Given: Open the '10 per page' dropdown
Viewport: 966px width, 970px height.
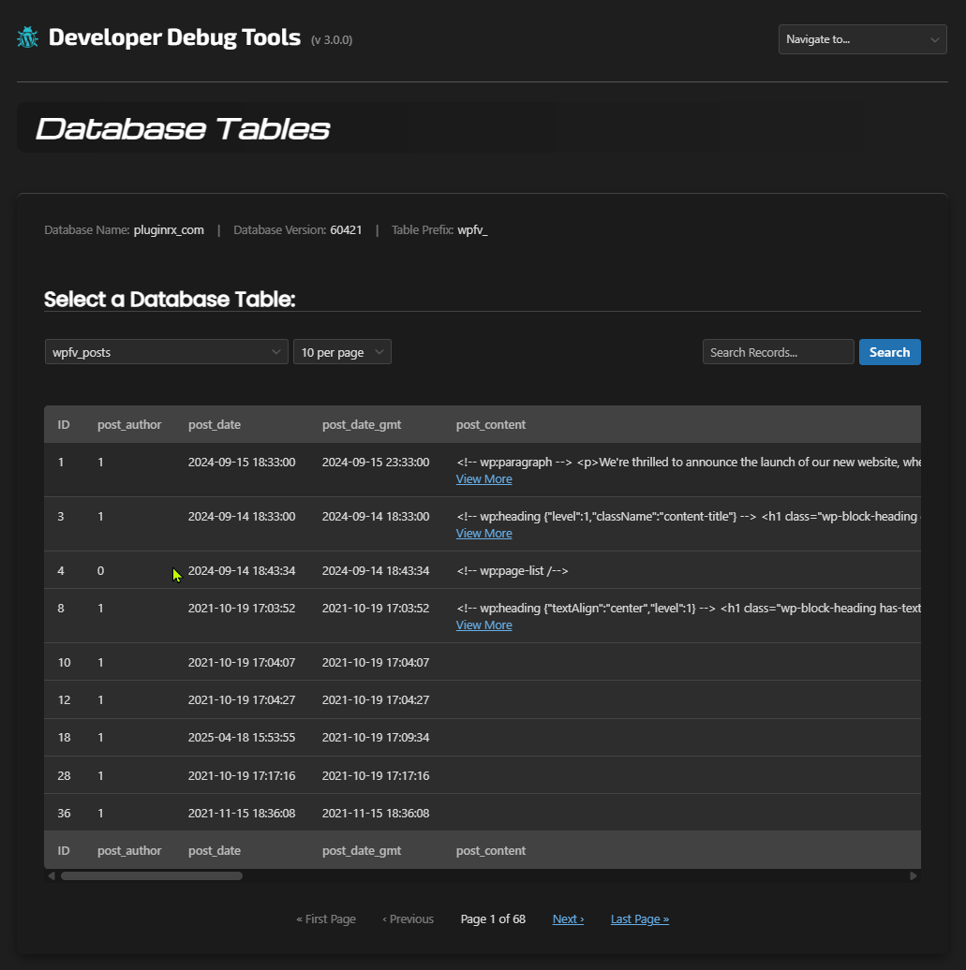Looking at the screenshot, I should tap(337, 351).
